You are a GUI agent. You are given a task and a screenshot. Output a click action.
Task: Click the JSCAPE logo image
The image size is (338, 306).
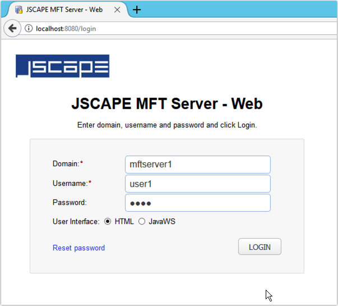(x=62, y=66)
